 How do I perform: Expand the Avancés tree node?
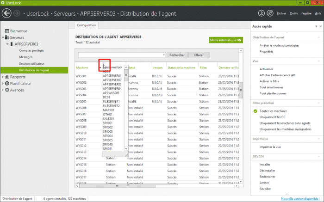click(x=3, y=90)
